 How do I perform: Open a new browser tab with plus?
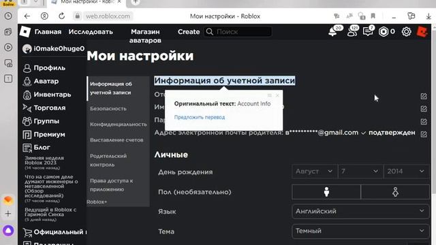coord(135,2)
